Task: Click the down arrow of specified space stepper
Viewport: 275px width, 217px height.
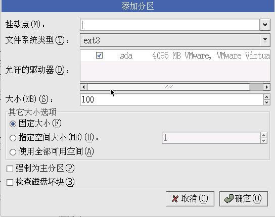Action: coord(263,141)
